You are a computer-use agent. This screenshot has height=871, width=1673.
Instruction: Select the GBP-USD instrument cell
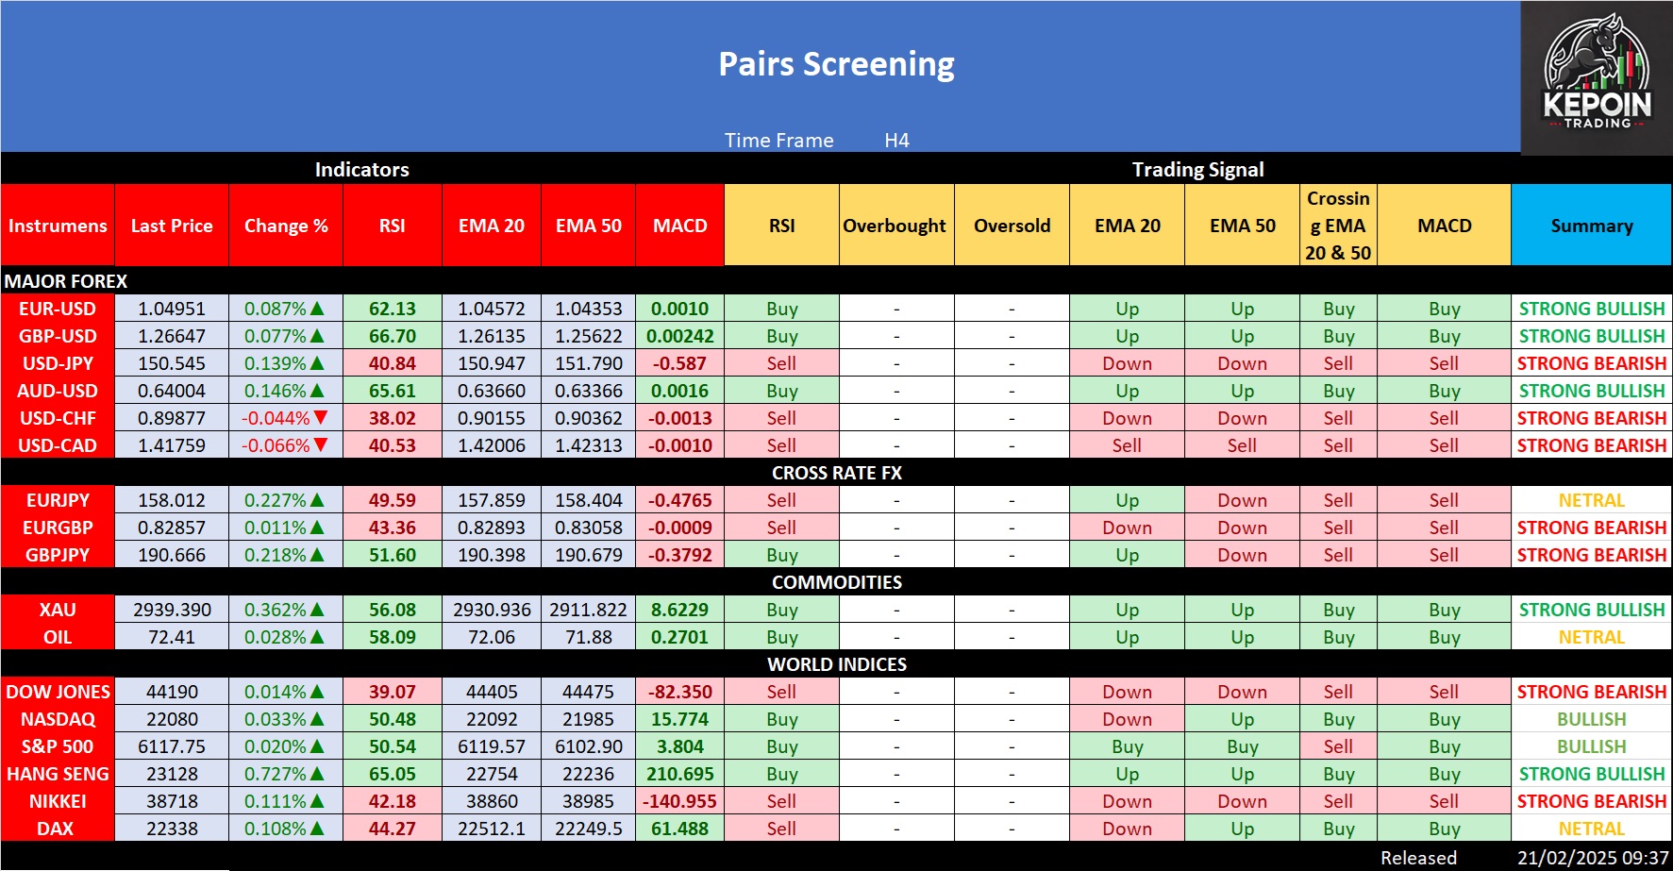point(58,336)
